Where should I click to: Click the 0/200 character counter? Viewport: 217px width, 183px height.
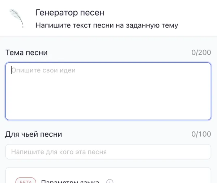[201, 53]
